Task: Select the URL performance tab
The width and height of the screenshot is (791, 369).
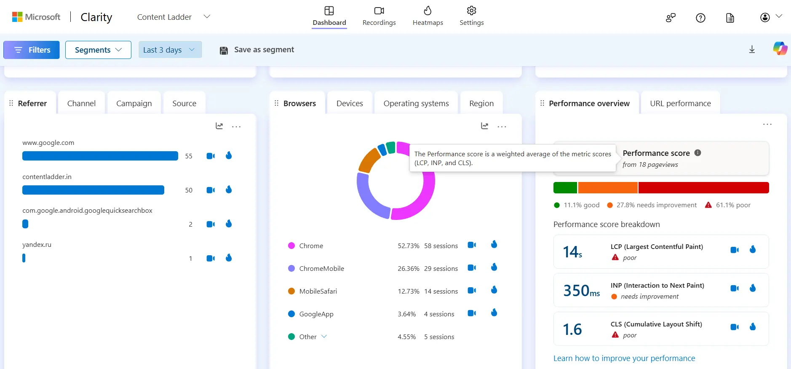Action: (x=680, y=104)
